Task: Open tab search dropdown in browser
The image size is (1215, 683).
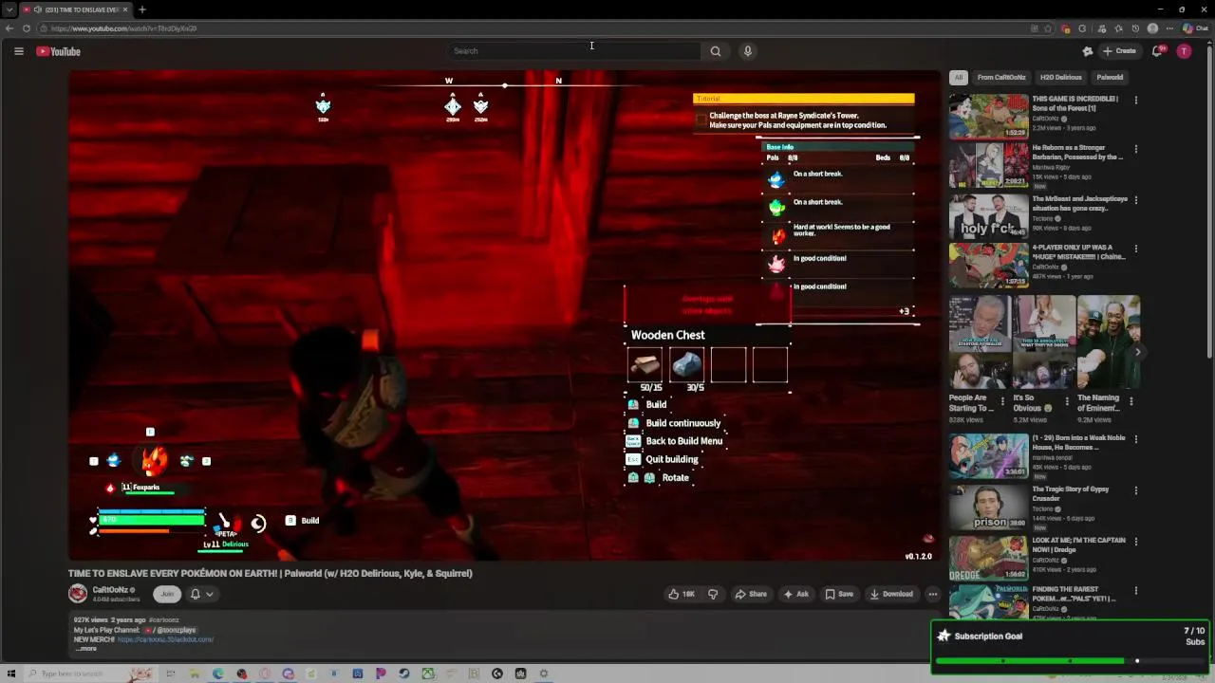Action: coord(9,9)
